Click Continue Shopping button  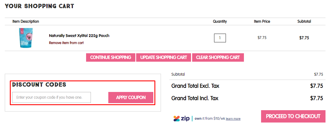click(111, 57)
